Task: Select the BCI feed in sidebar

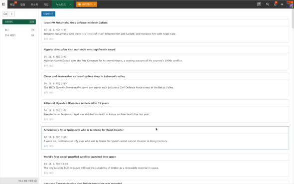Action: (x=19, y=30)
